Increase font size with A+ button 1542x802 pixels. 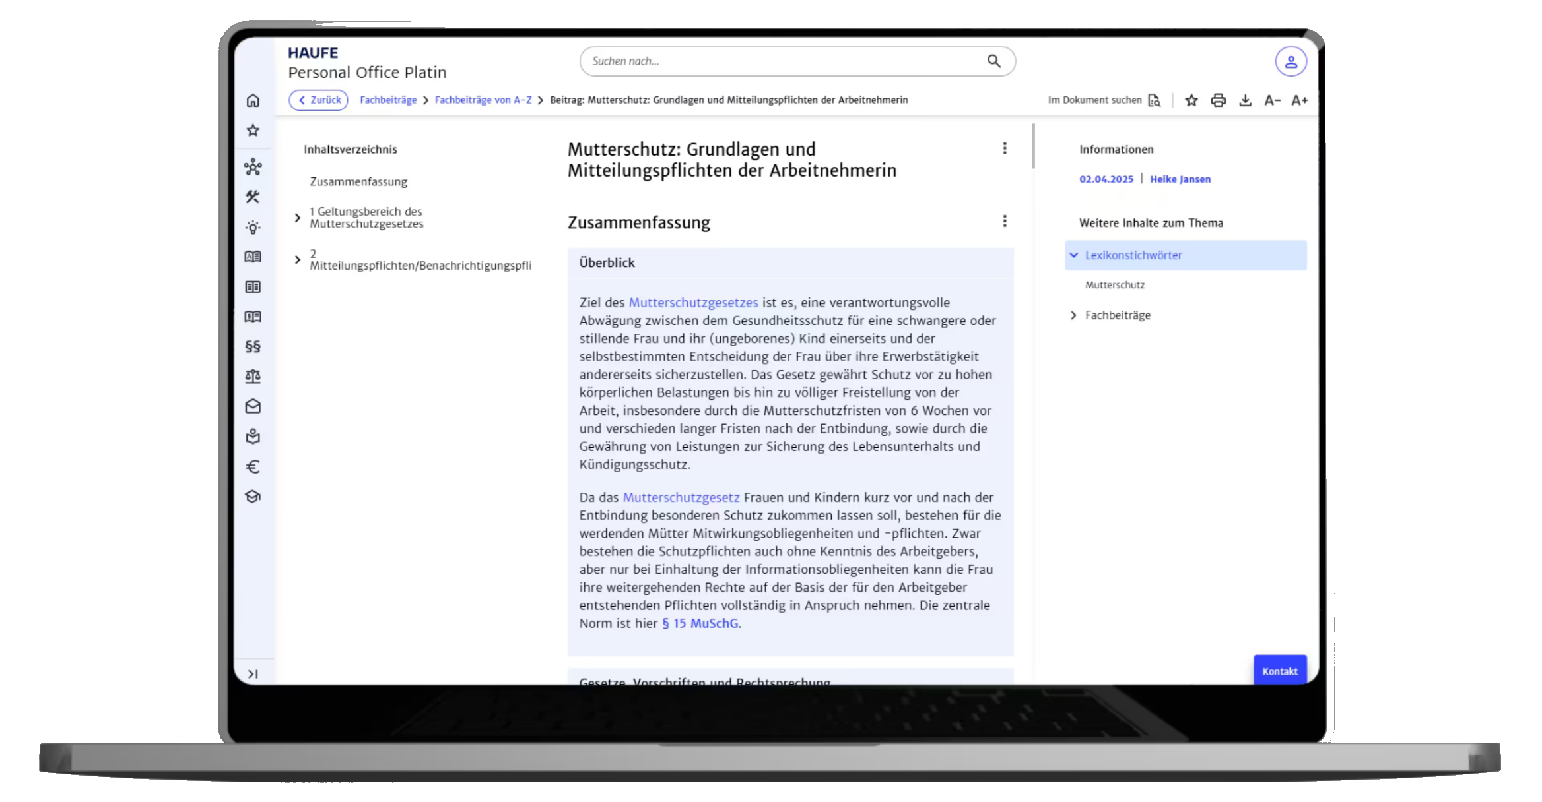click(1299, 100)
